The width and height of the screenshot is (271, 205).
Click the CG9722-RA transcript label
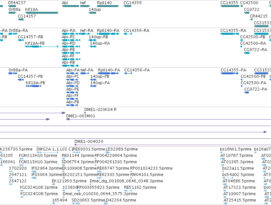(x=256, y=50)
